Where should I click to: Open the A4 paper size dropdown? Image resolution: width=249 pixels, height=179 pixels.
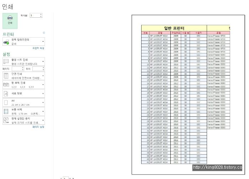(24, 102)
